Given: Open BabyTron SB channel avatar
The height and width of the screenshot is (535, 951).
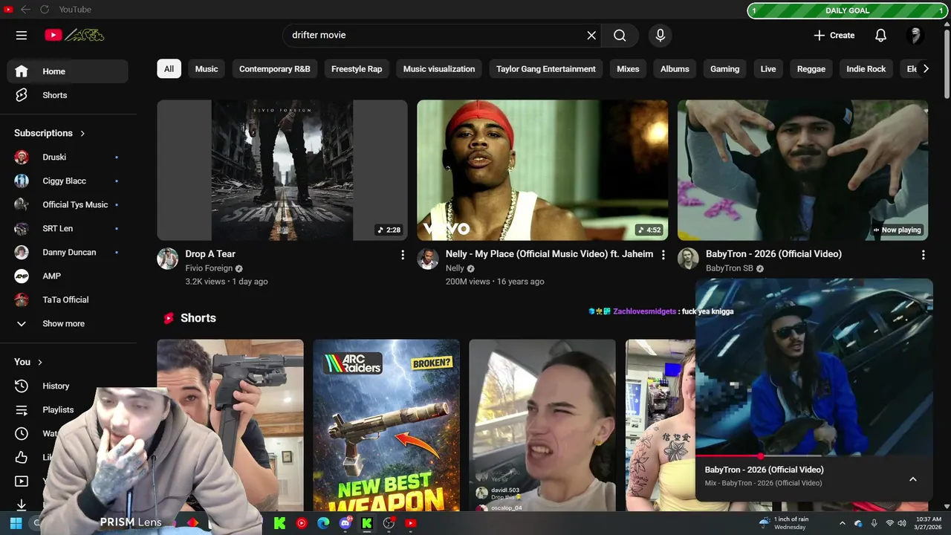Looking at the screenshot, I should [688, 259].
